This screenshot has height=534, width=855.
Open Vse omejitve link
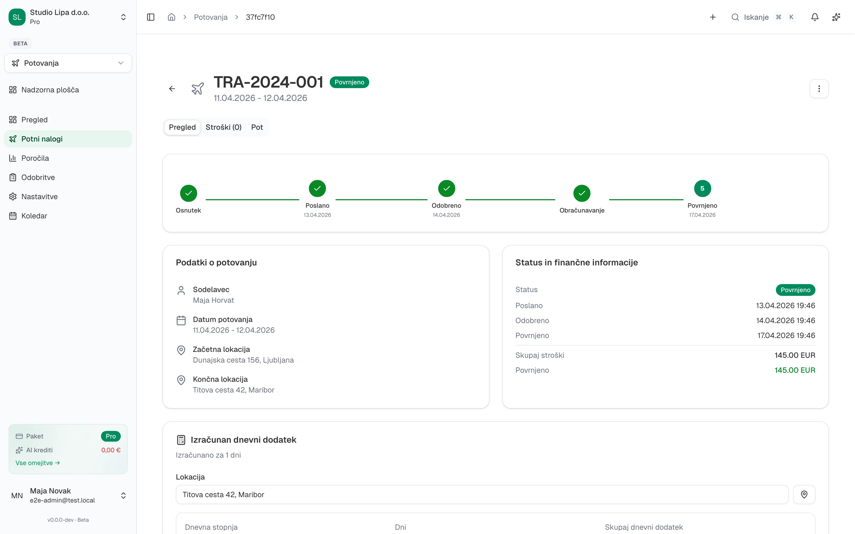(38, 463)
